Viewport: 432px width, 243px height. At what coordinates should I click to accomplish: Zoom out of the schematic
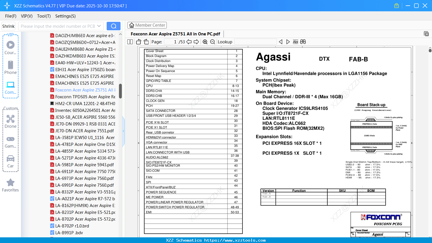212,42
